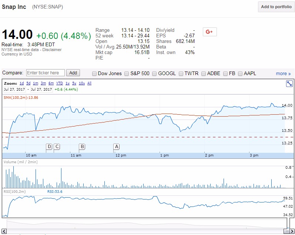This screenshot has height=235, width=295.
Task: Open news marker B on chart
Action: coord(82,147)
